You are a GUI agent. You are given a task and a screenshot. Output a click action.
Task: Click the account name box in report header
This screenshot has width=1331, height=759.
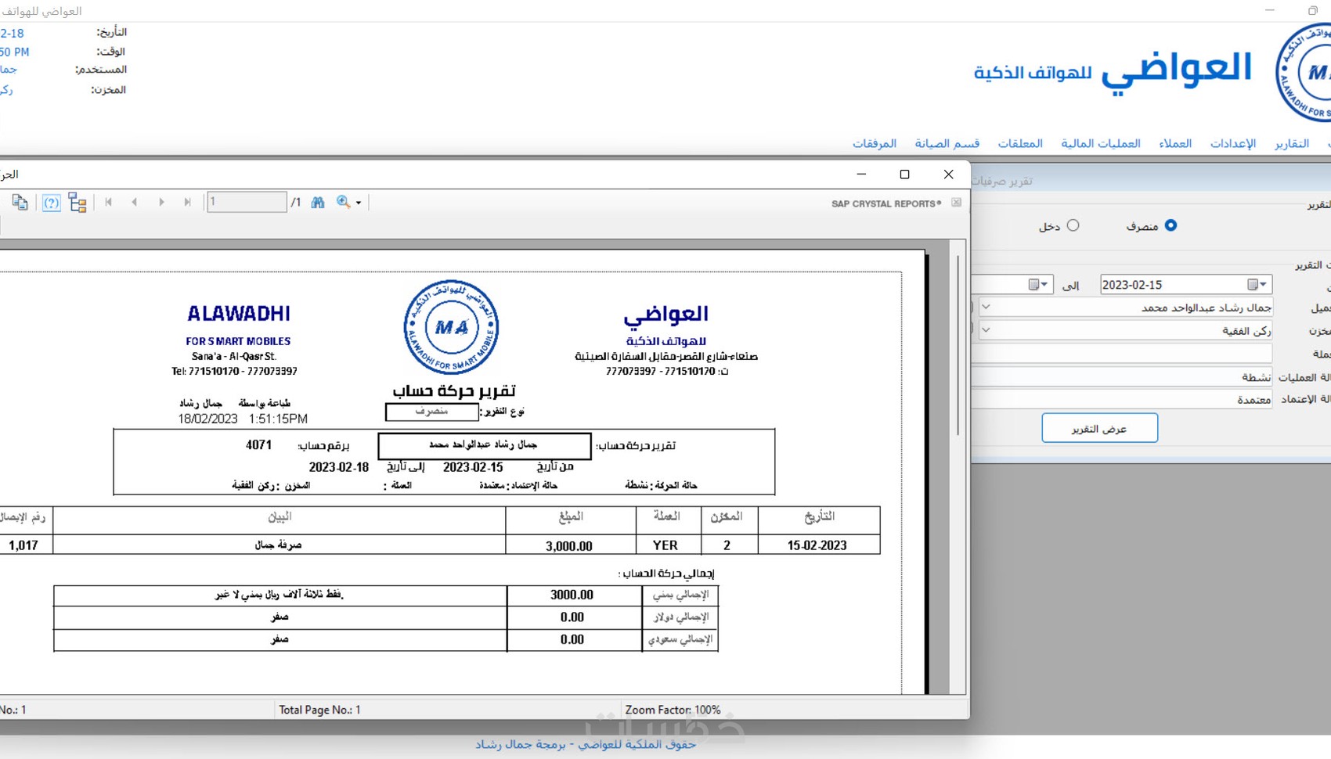484,445
